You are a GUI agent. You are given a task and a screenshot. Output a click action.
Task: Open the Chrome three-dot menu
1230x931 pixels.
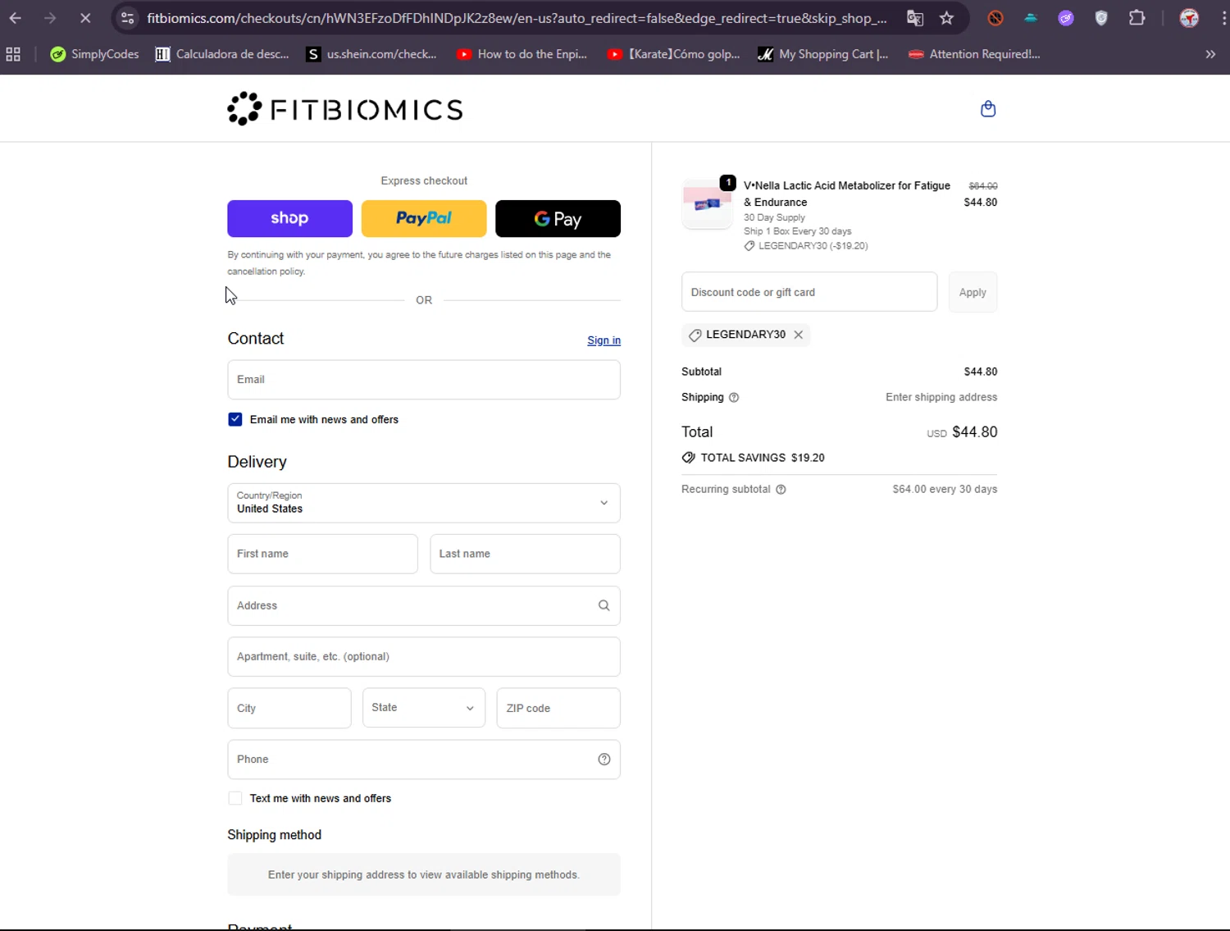[1223, 18]
